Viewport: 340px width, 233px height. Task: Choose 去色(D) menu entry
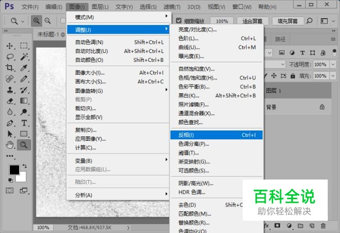pos(206,205)
